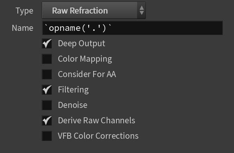Click the VFB Color Corrections label
The height and width of the screenshot is (153, 234).
98,136
